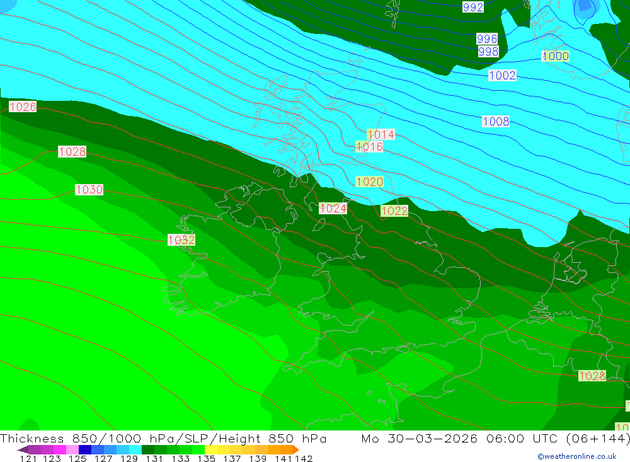Select the dark blue legend swatch
This screenshot has height=462, width=630.
coord(85,449)
